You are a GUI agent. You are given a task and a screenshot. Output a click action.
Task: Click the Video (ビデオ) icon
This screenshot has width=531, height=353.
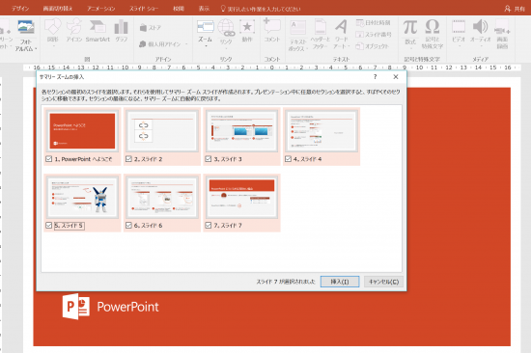(x=459, y=27)
